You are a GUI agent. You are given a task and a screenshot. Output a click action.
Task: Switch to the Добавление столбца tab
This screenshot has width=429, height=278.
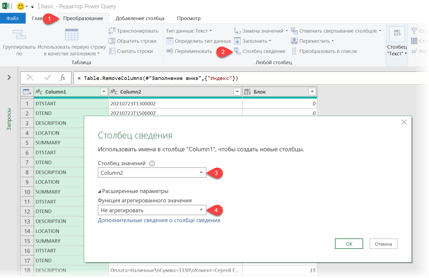coord(140,18)
